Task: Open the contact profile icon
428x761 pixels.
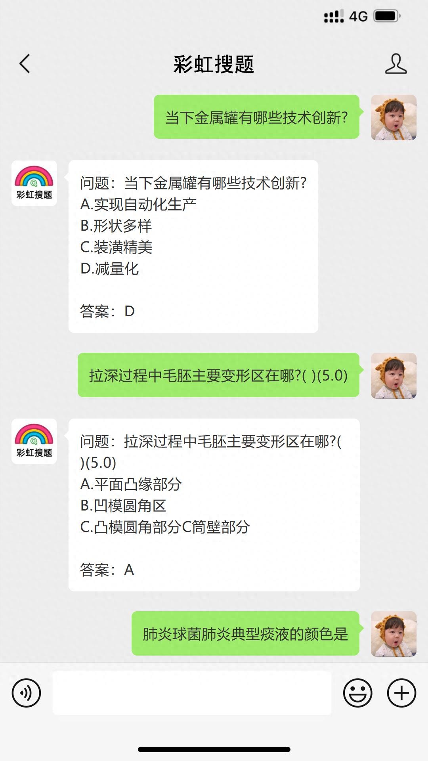Action: coord(396,64)
